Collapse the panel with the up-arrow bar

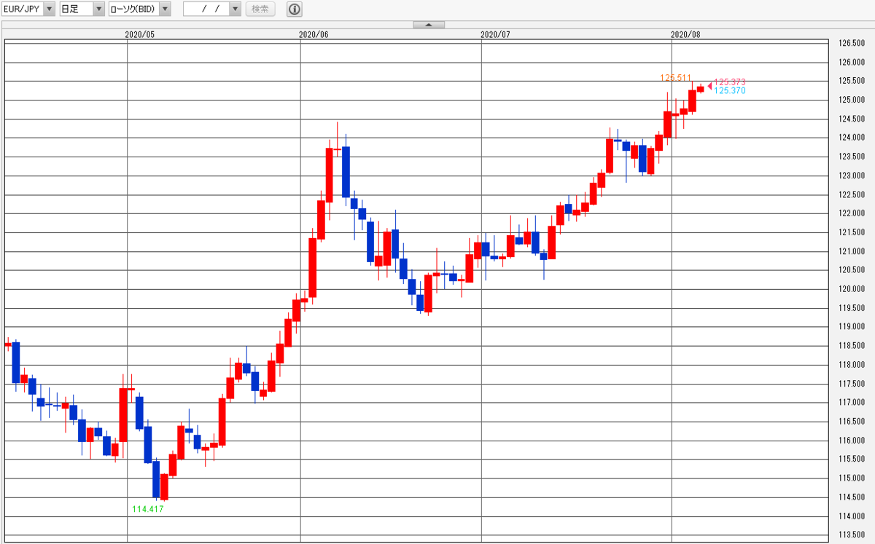pyautogui.click(x=429, y=25)
